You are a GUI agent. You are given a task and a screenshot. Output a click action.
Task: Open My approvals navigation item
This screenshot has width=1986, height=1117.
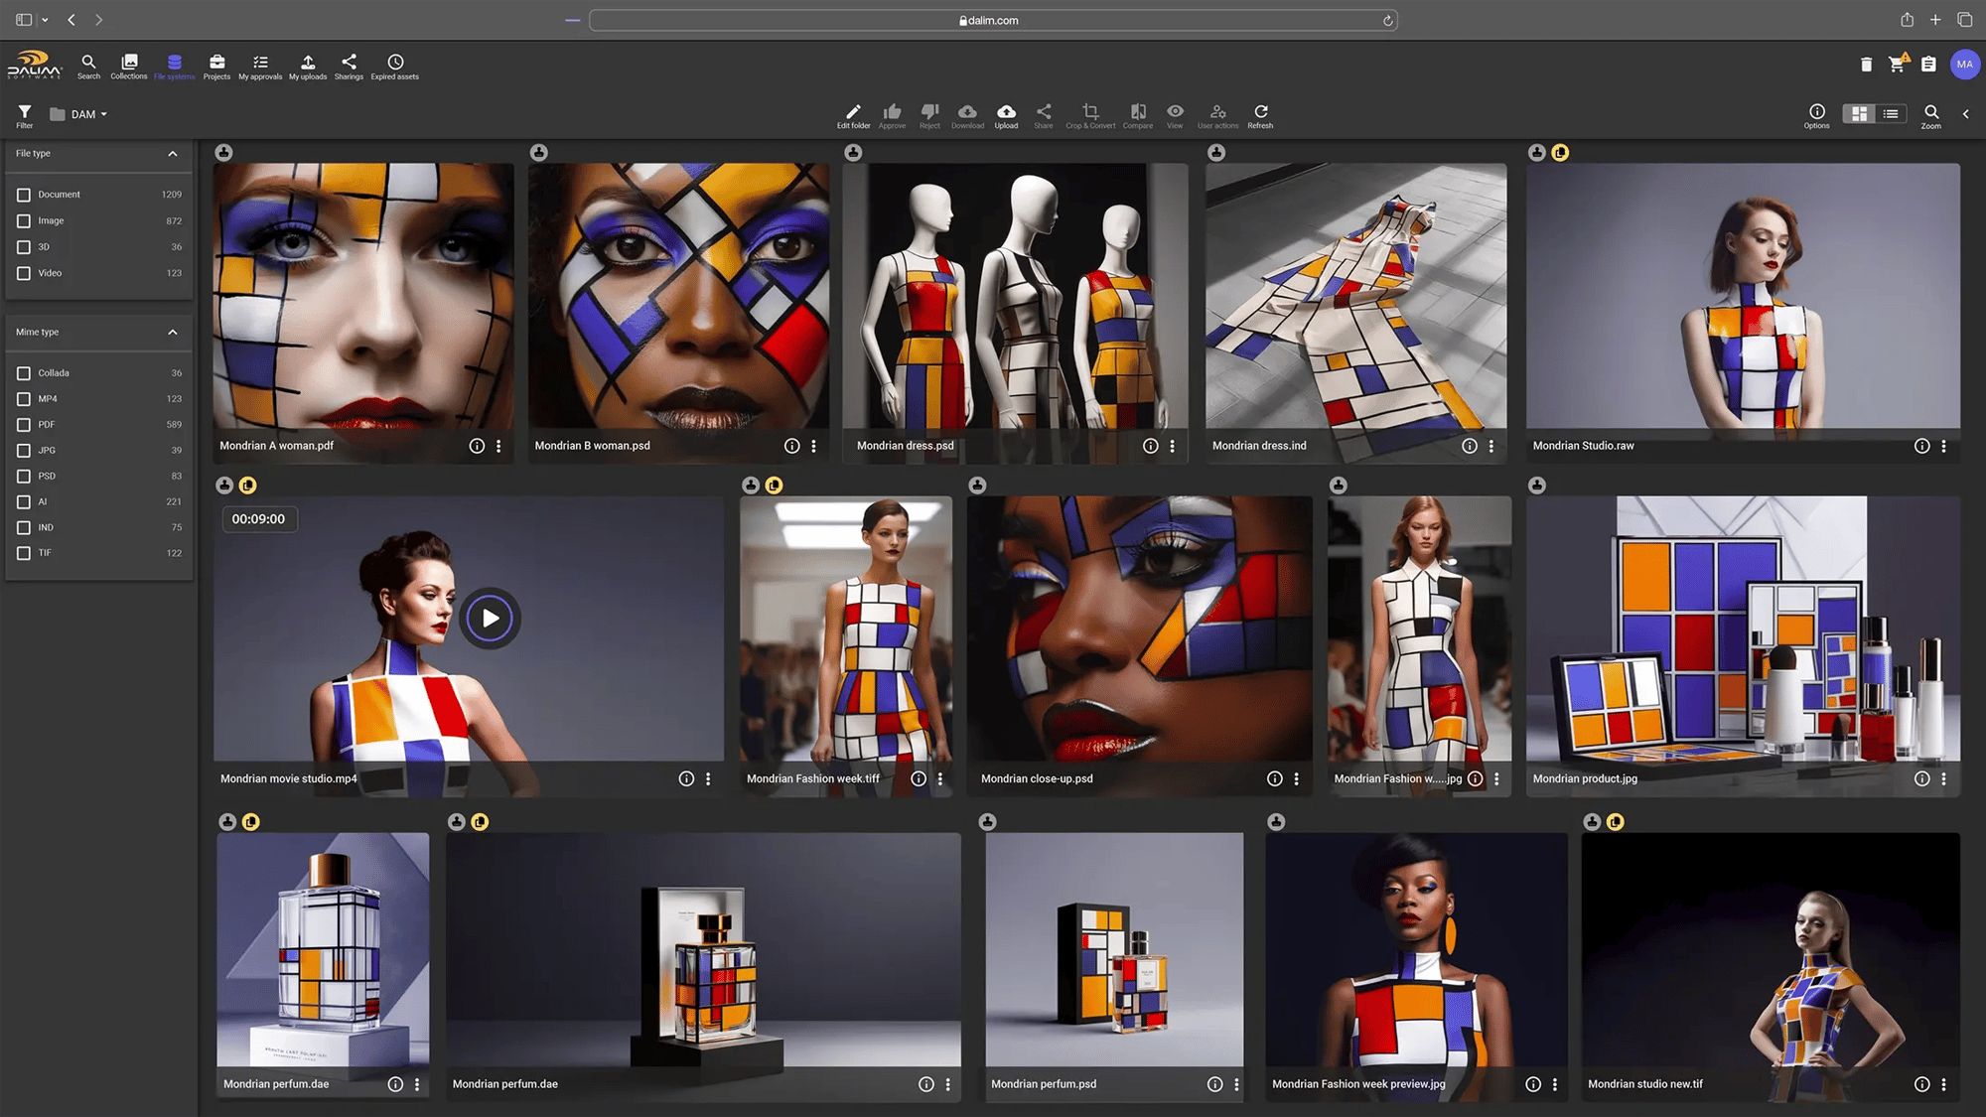(260, 66)
